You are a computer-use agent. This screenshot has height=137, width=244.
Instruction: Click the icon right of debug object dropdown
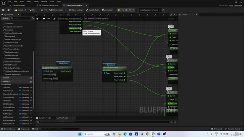tap(164, 10)
